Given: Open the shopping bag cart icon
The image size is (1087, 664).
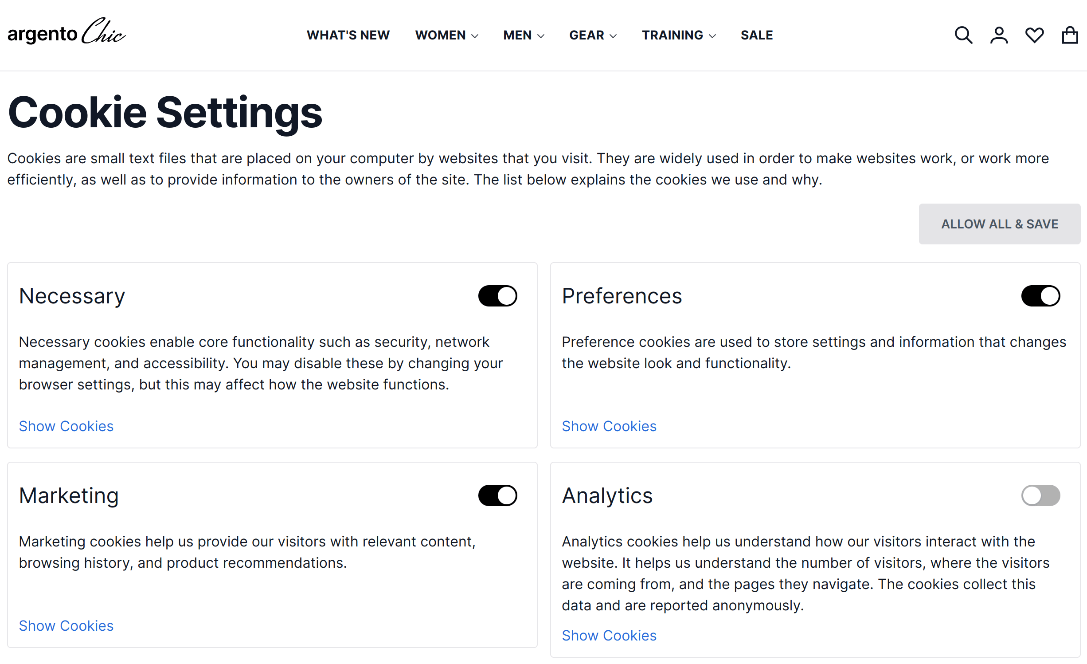Looking at the screenshot, I should coord(1070,35).
